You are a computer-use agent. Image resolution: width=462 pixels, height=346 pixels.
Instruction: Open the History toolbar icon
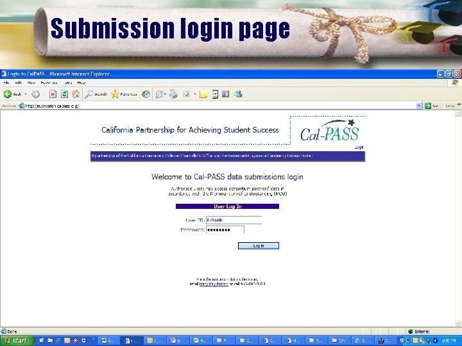pos(146,94)
